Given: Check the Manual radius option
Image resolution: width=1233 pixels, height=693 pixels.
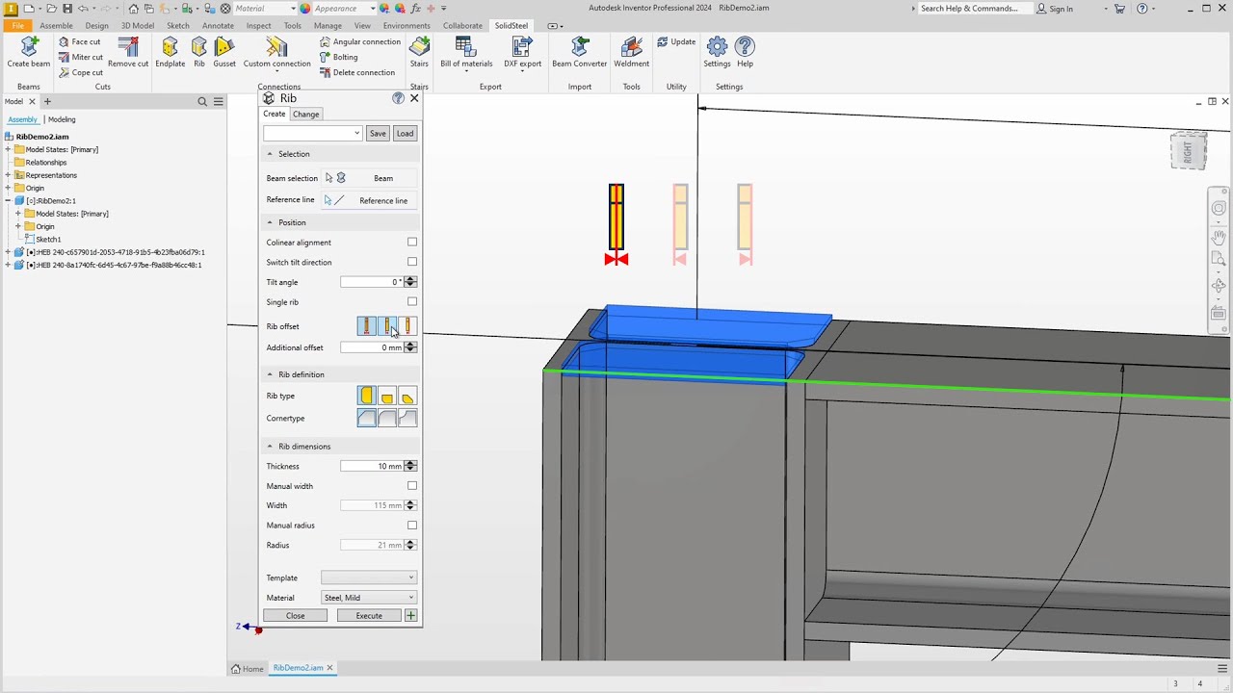Looking at the screenshot, I should (x=412, y=526).
